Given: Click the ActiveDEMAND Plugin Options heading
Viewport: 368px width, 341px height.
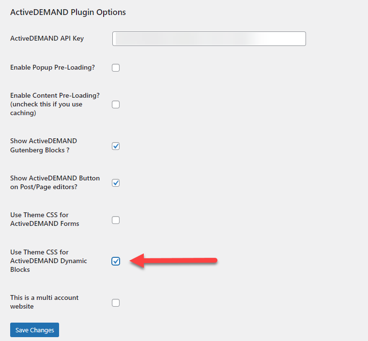Looking at the screenshot, I should 68,12.
